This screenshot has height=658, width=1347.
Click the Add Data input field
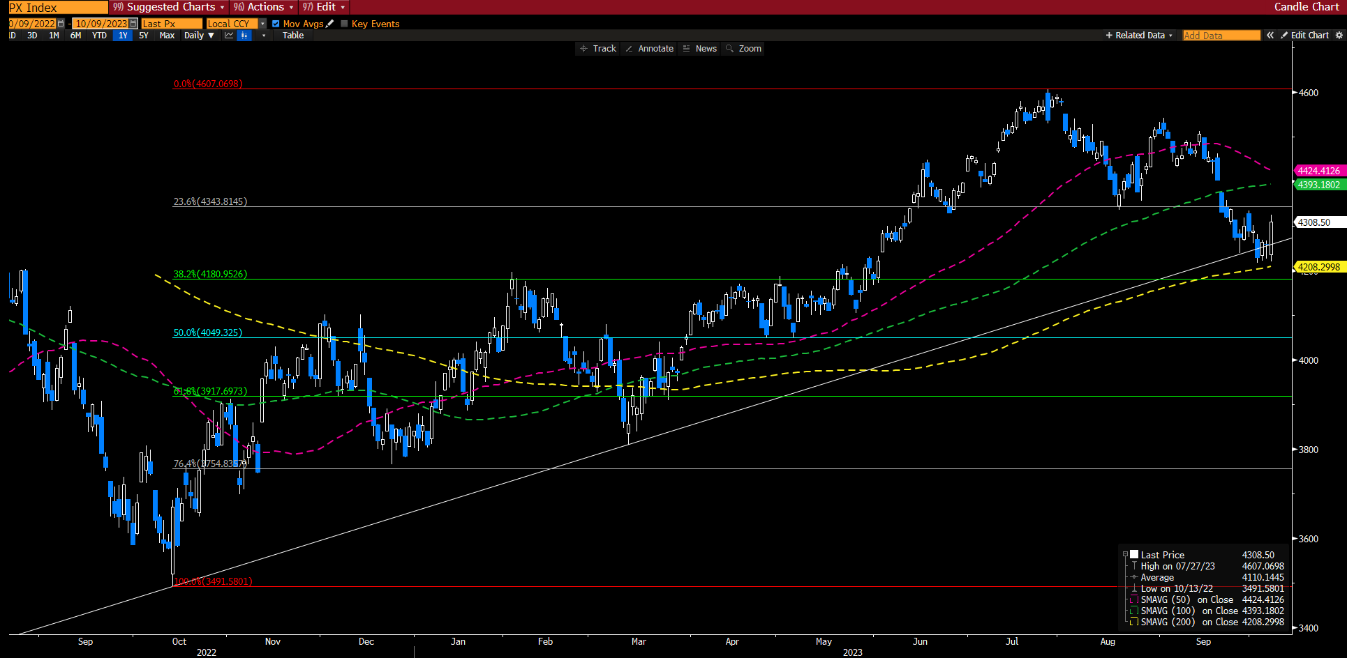point(1221,36)
